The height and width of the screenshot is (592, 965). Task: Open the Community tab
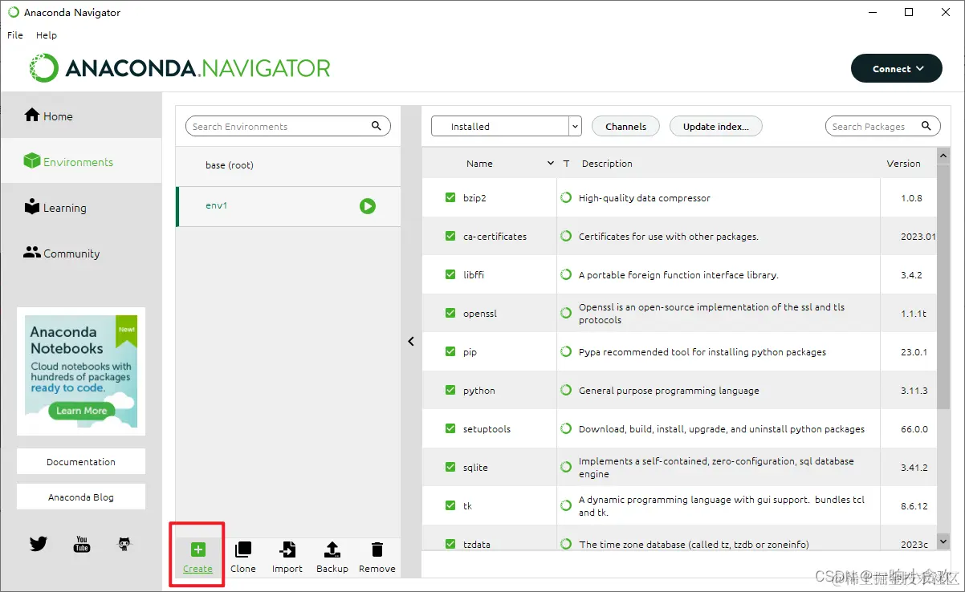point(81,253)
